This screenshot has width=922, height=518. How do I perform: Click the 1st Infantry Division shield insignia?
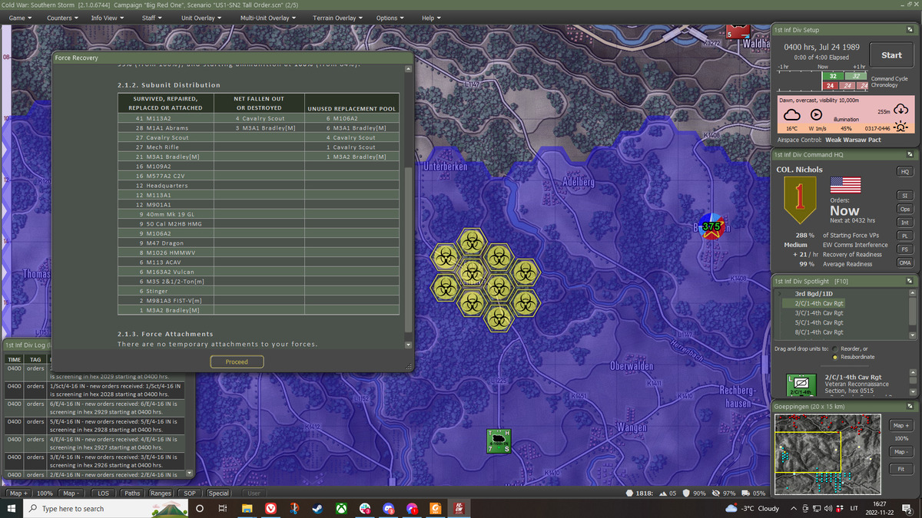801,196
